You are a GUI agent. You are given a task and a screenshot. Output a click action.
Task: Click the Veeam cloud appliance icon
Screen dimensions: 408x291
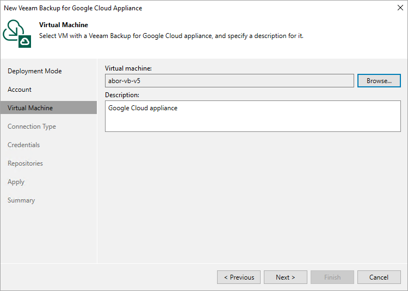(17, 34)
